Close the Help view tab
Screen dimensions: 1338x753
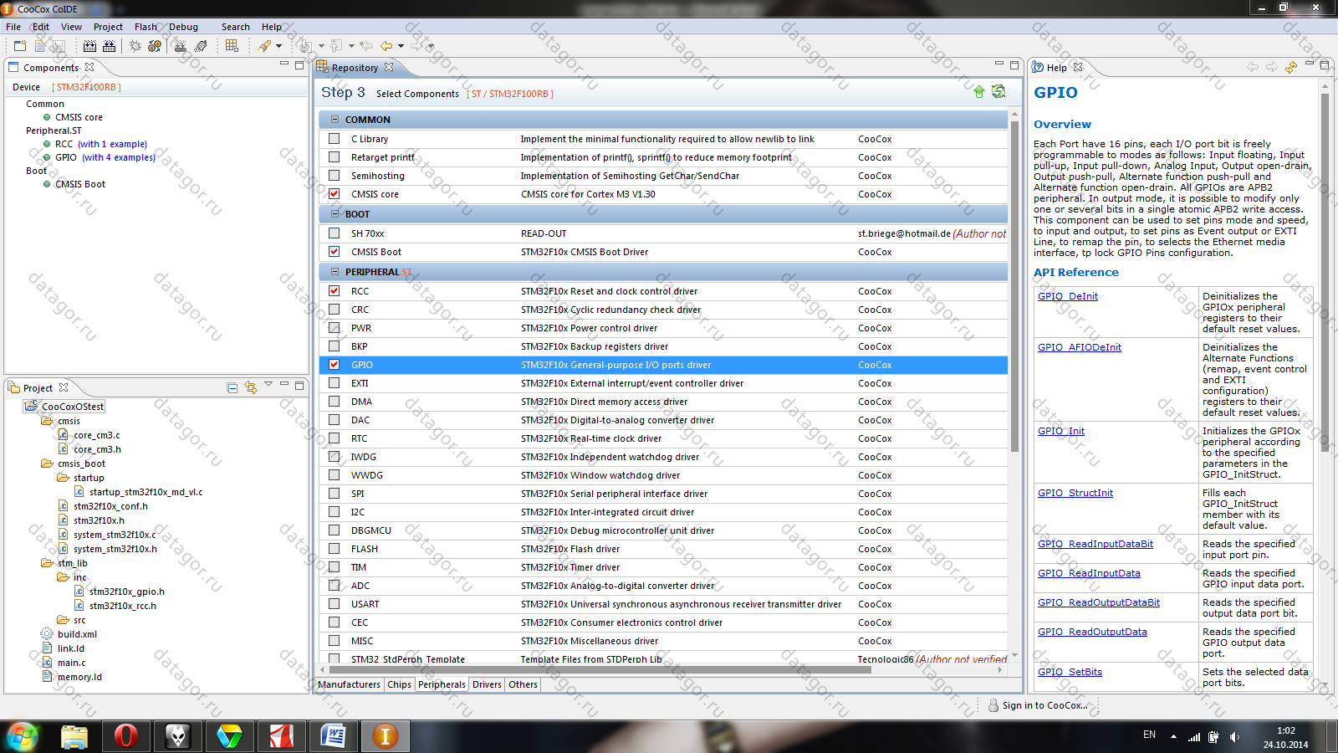click(1078, 67)
